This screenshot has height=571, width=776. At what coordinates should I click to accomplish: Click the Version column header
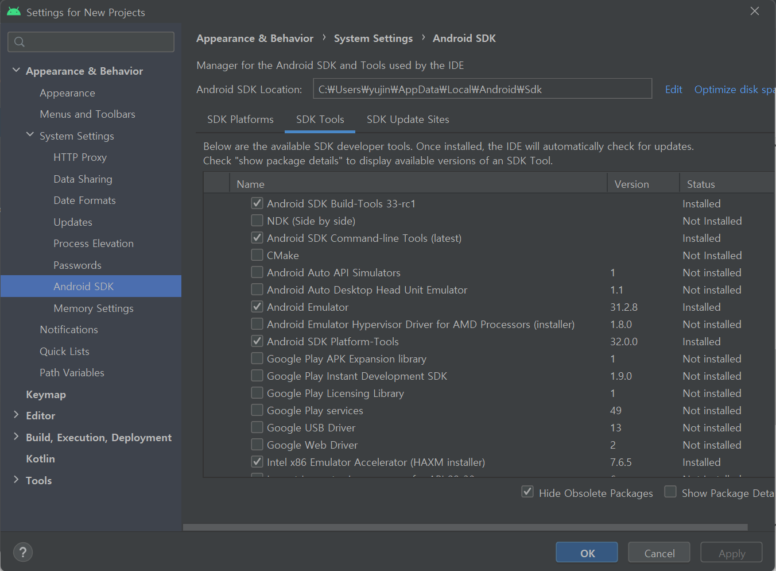click(643, 184)
